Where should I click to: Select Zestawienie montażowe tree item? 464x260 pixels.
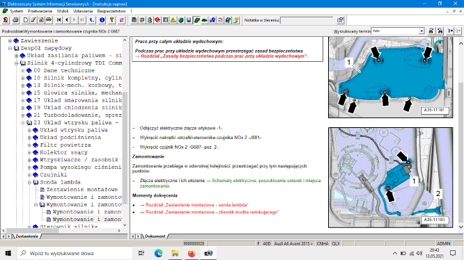click(x=82, y=190)
